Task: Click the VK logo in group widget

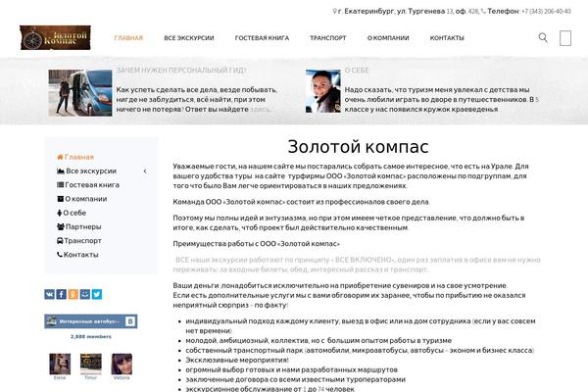Action: click(130, 321)
